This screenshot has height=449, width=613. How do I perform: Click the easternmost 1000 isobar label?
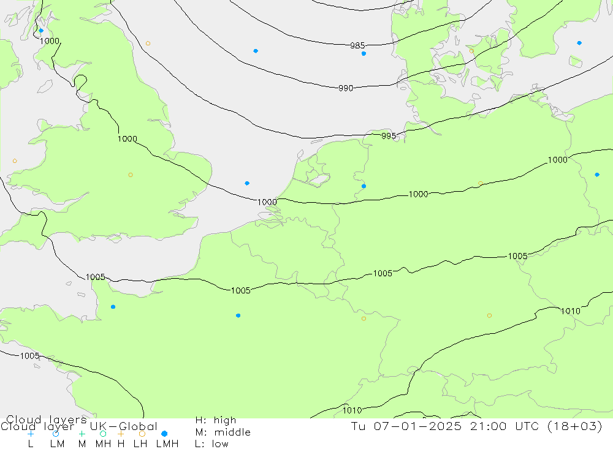coord(557,160)
